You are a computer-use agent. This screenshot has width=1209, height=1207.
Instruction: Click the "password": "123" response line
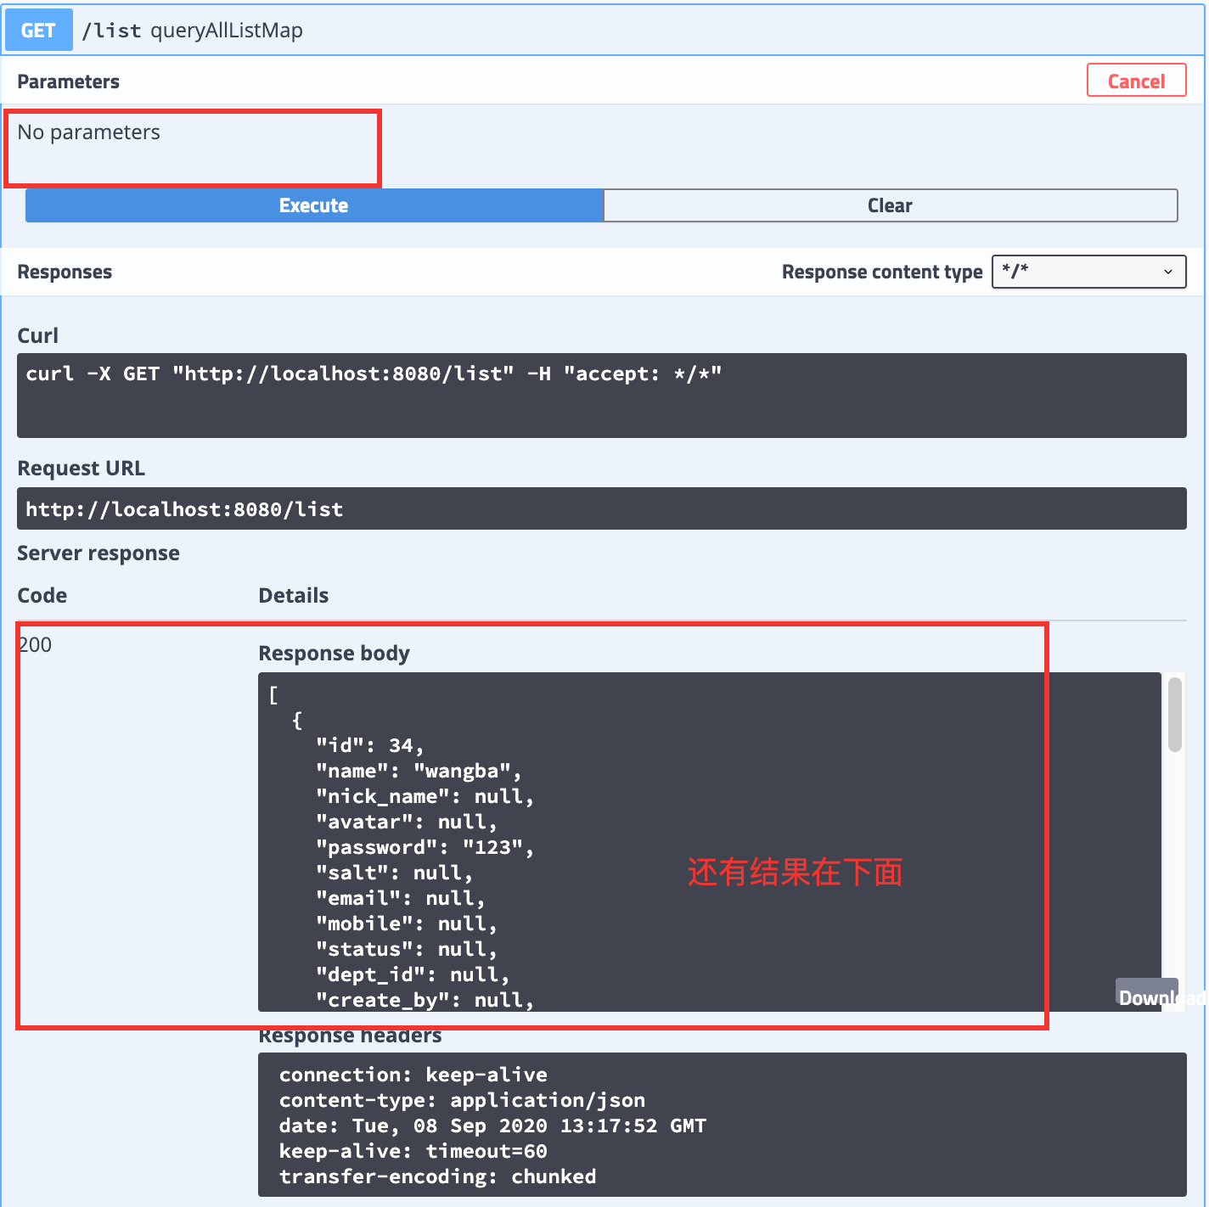pyautogui.click(x=425, y=847)
